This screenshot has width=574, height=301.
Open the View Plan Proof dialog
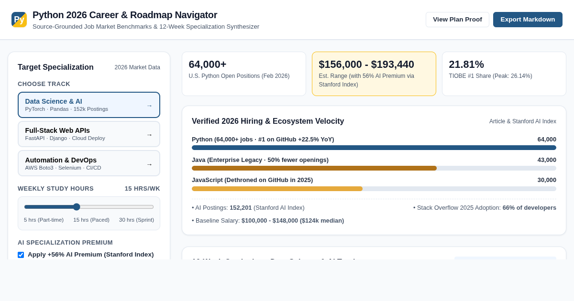click(x=457, y=20)
